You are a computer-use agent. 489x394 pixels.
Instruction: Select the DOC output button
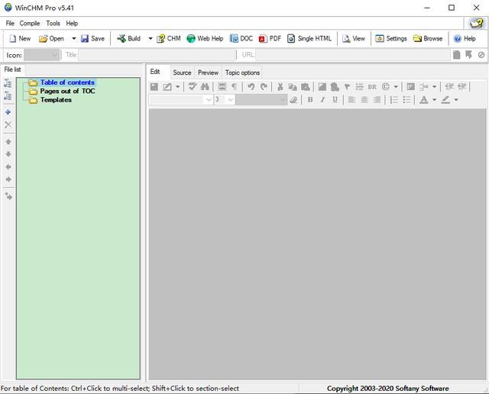241,39
